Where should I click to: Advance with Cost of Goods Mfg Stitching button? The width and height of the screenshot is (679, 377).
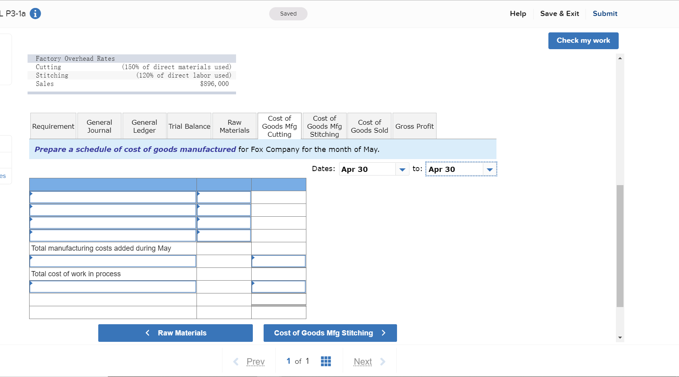coord(330,333)
